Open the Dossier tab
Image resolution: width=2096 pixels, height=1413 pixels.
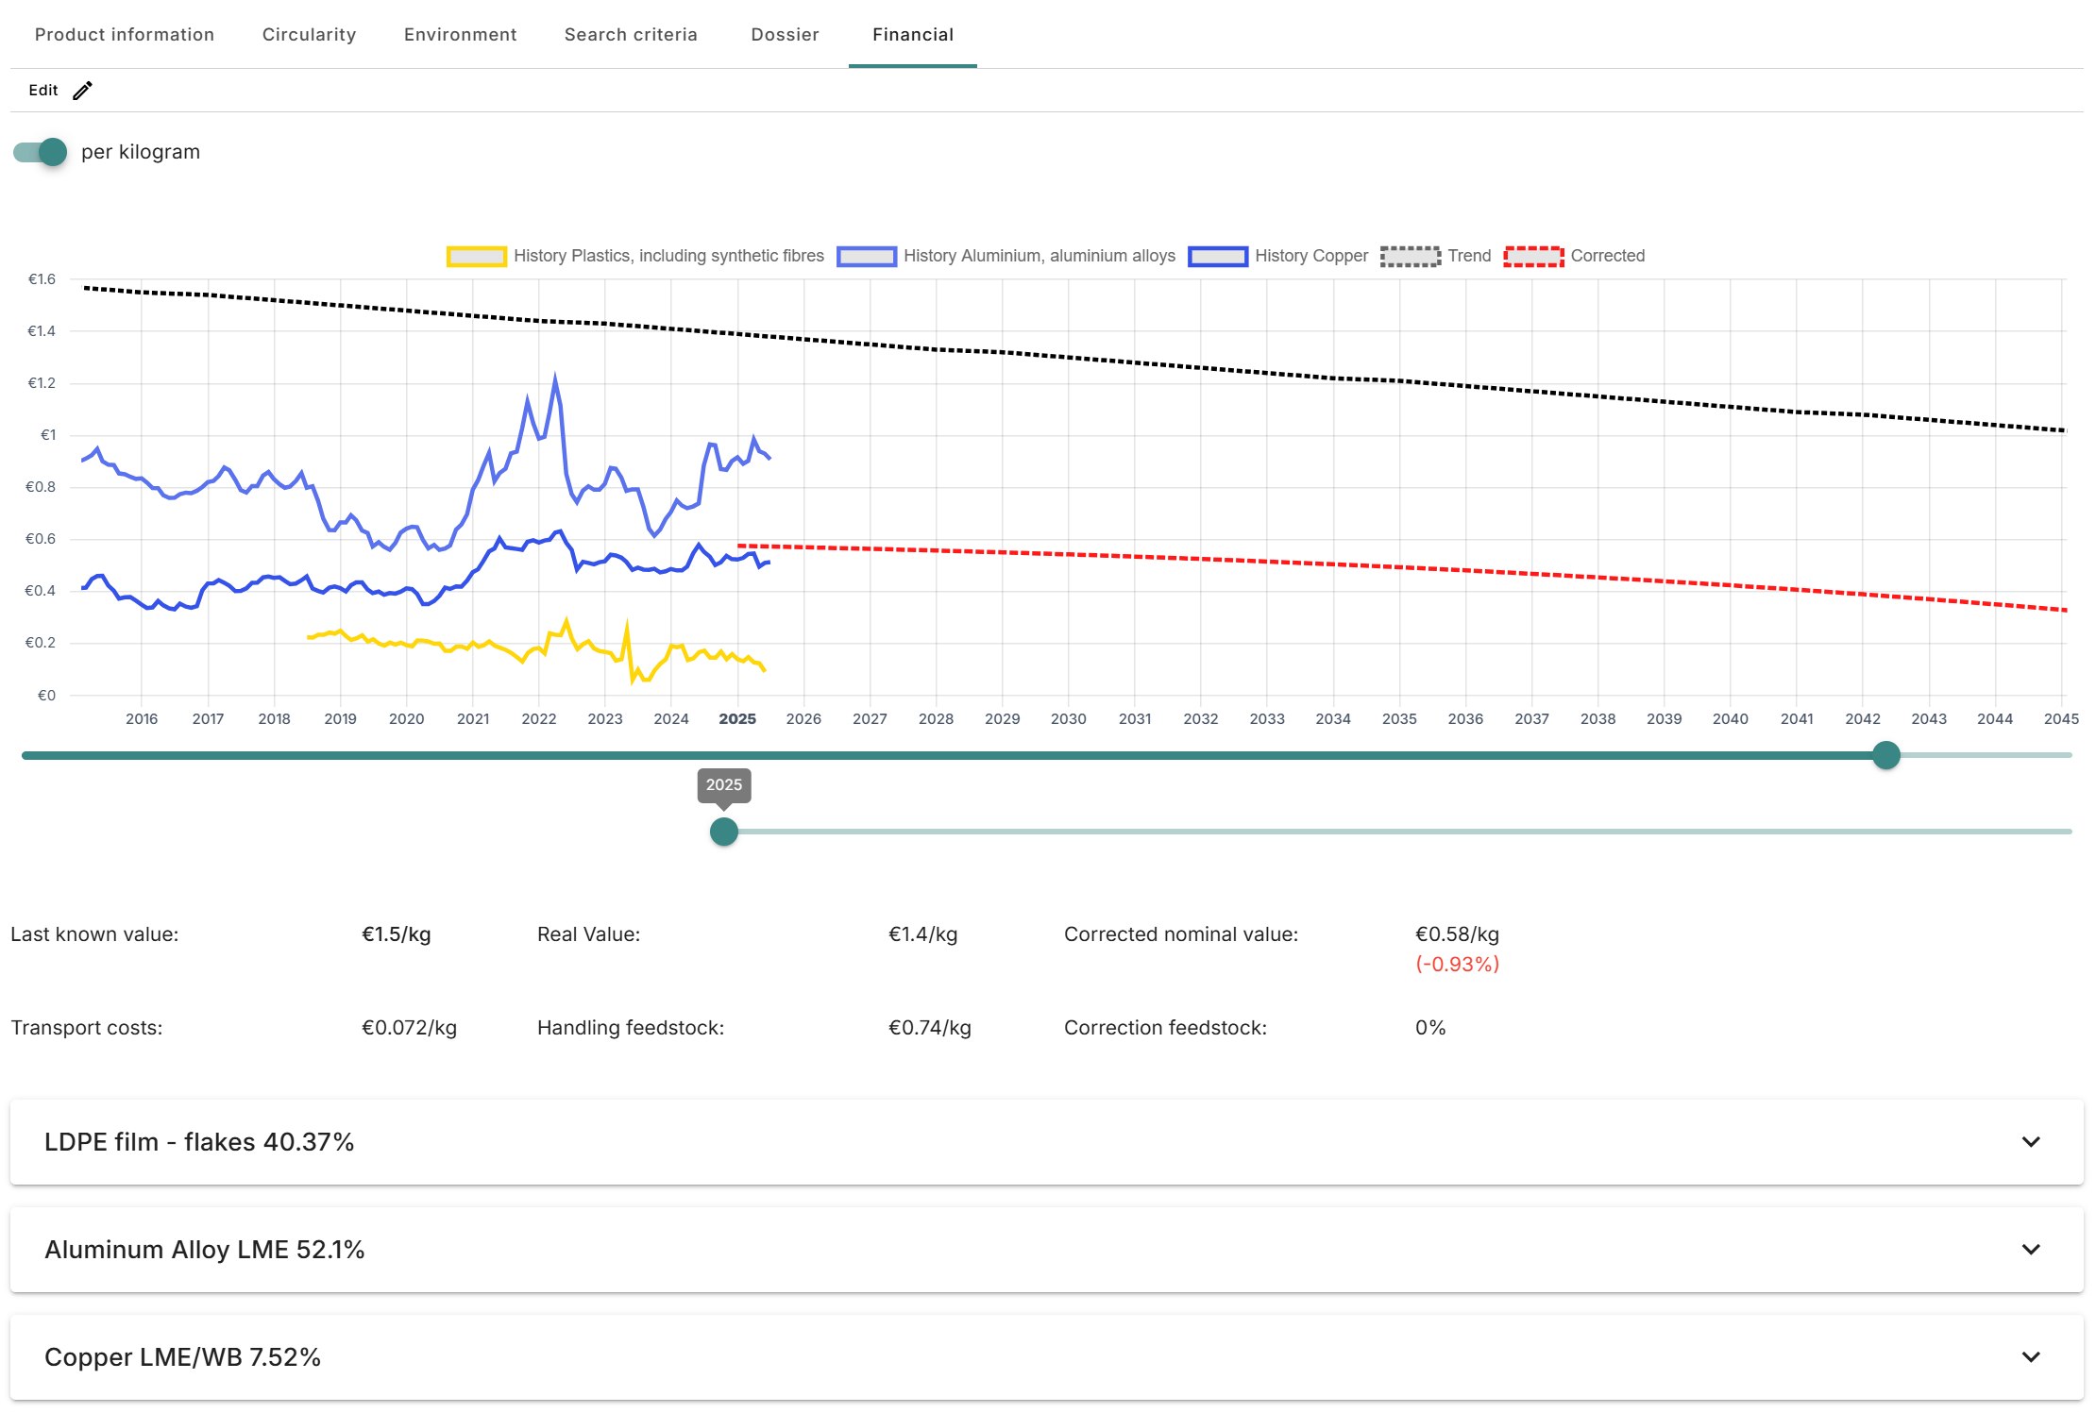tap(786, 35)
